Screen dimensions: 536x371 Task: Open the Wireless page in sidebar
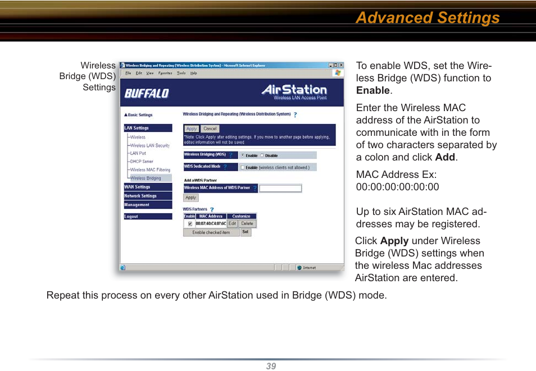[x=138, y=138]
